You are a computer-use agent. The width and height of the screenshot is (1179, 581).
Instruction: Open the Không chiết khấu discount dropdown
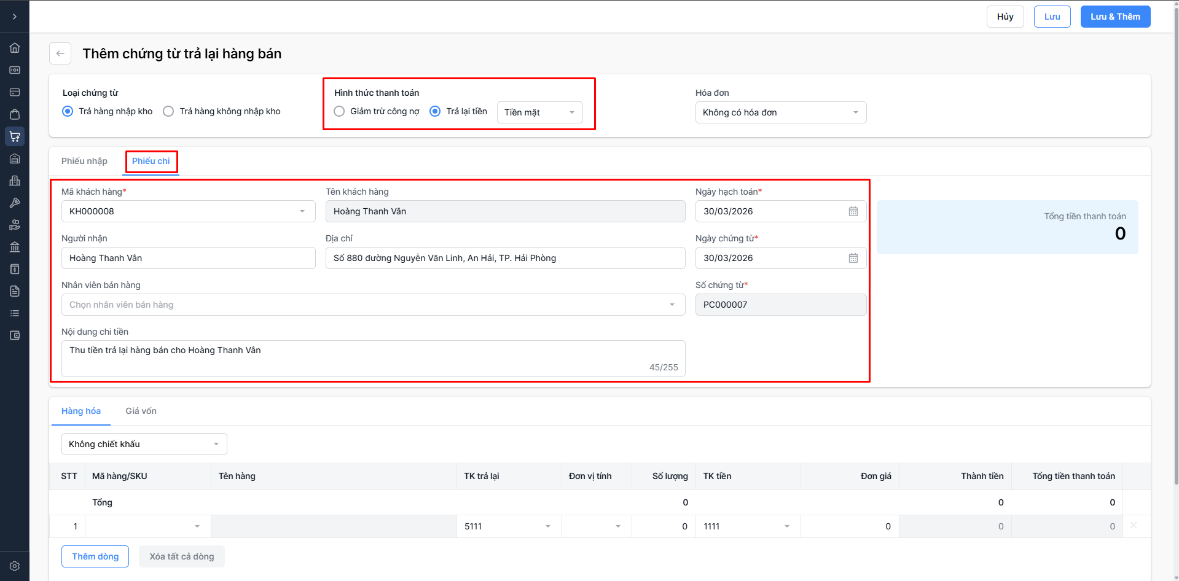[144, 444]
